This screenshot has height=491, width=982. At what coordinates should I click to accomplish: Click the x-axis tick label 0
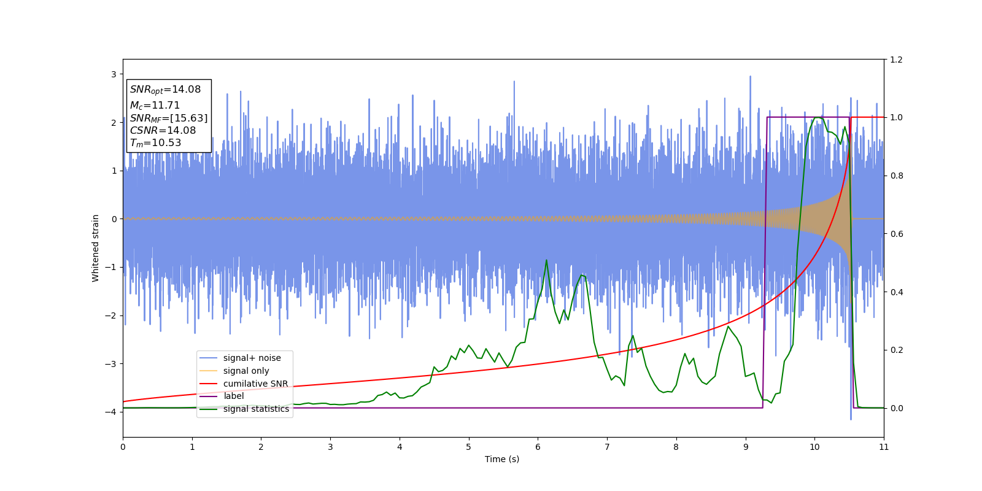point(123,447)
